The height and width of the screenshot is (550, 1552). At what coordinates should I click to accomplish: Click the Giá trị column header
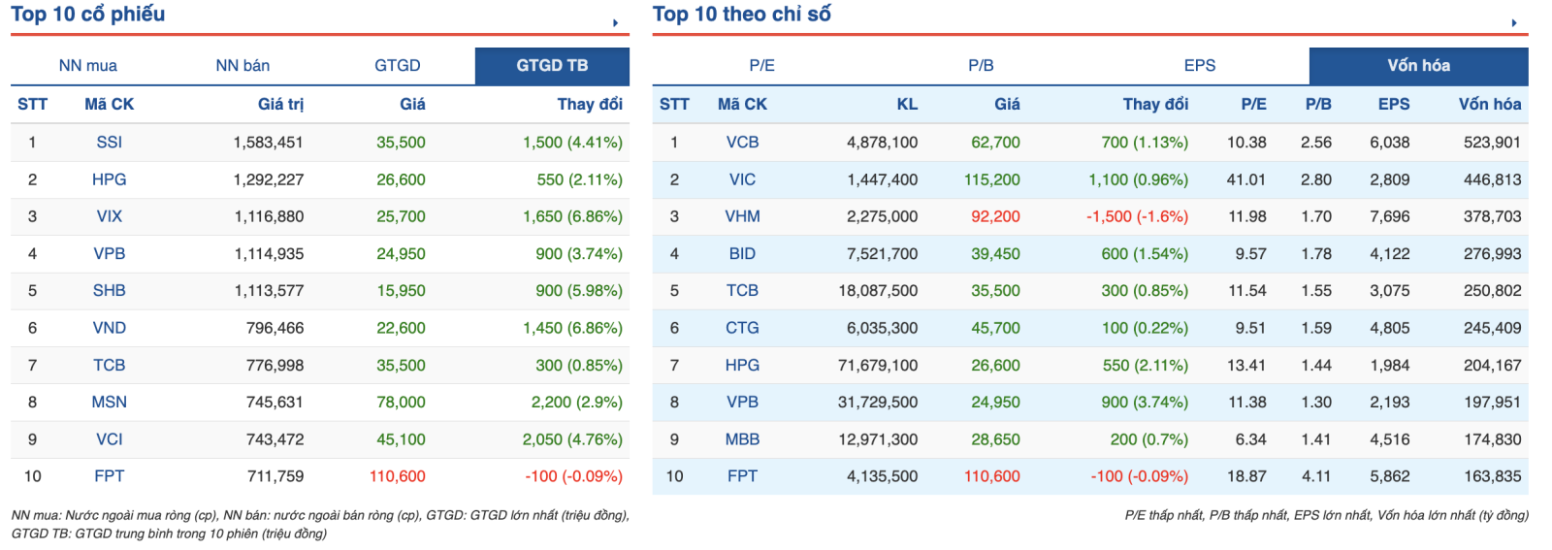pyautogui.click(x=280, y=104)
